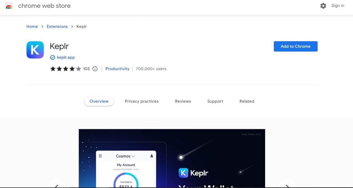Image resolution: width=353 pixels, height=188 pixels.
Task: Open the keplr.app publisher link
Action: pos(66,57)
